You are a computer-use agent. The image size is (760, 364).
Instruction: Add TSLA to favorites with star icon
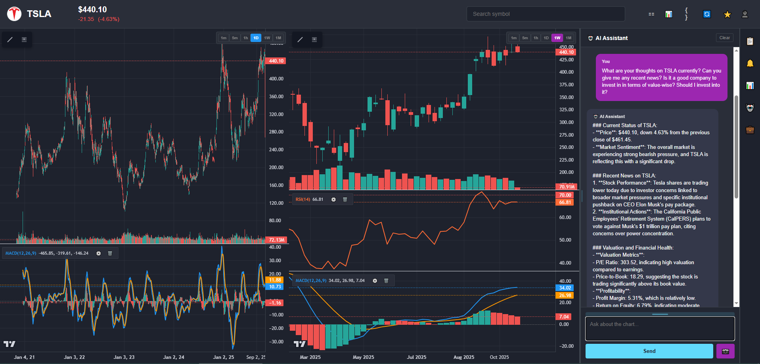pyautogui.click(x=727, y=14)
